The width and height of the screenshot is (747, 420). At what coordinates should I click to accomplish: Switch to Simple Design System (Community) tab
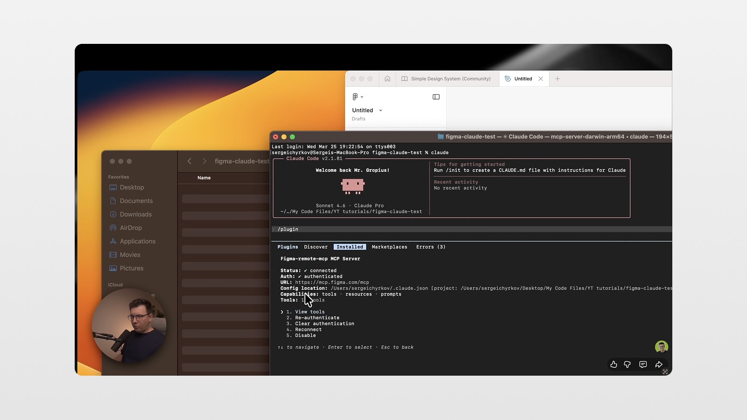(447, 79)
